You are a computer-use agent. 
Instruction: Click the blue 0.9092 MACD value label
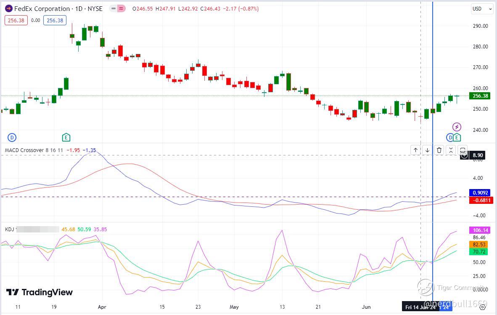[480, 193]
